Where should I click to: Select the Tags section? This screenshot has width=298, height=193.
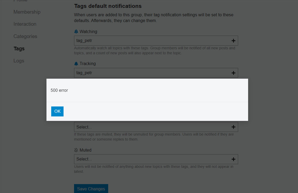click(19, 49)
